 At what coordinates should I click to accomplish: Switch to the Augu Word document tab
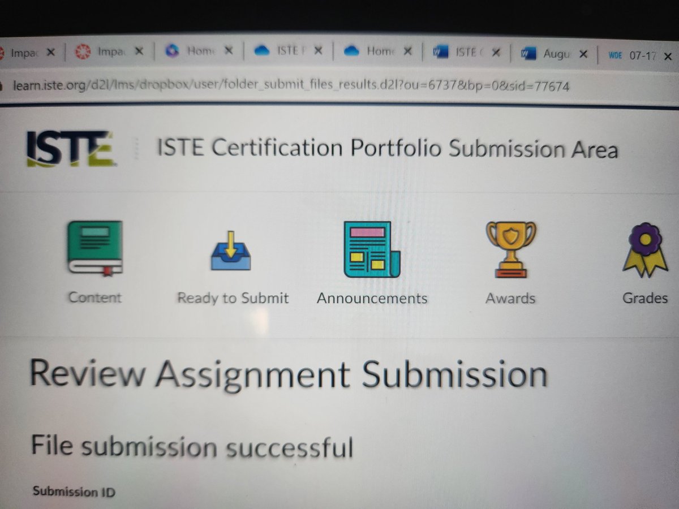[546, 54]
